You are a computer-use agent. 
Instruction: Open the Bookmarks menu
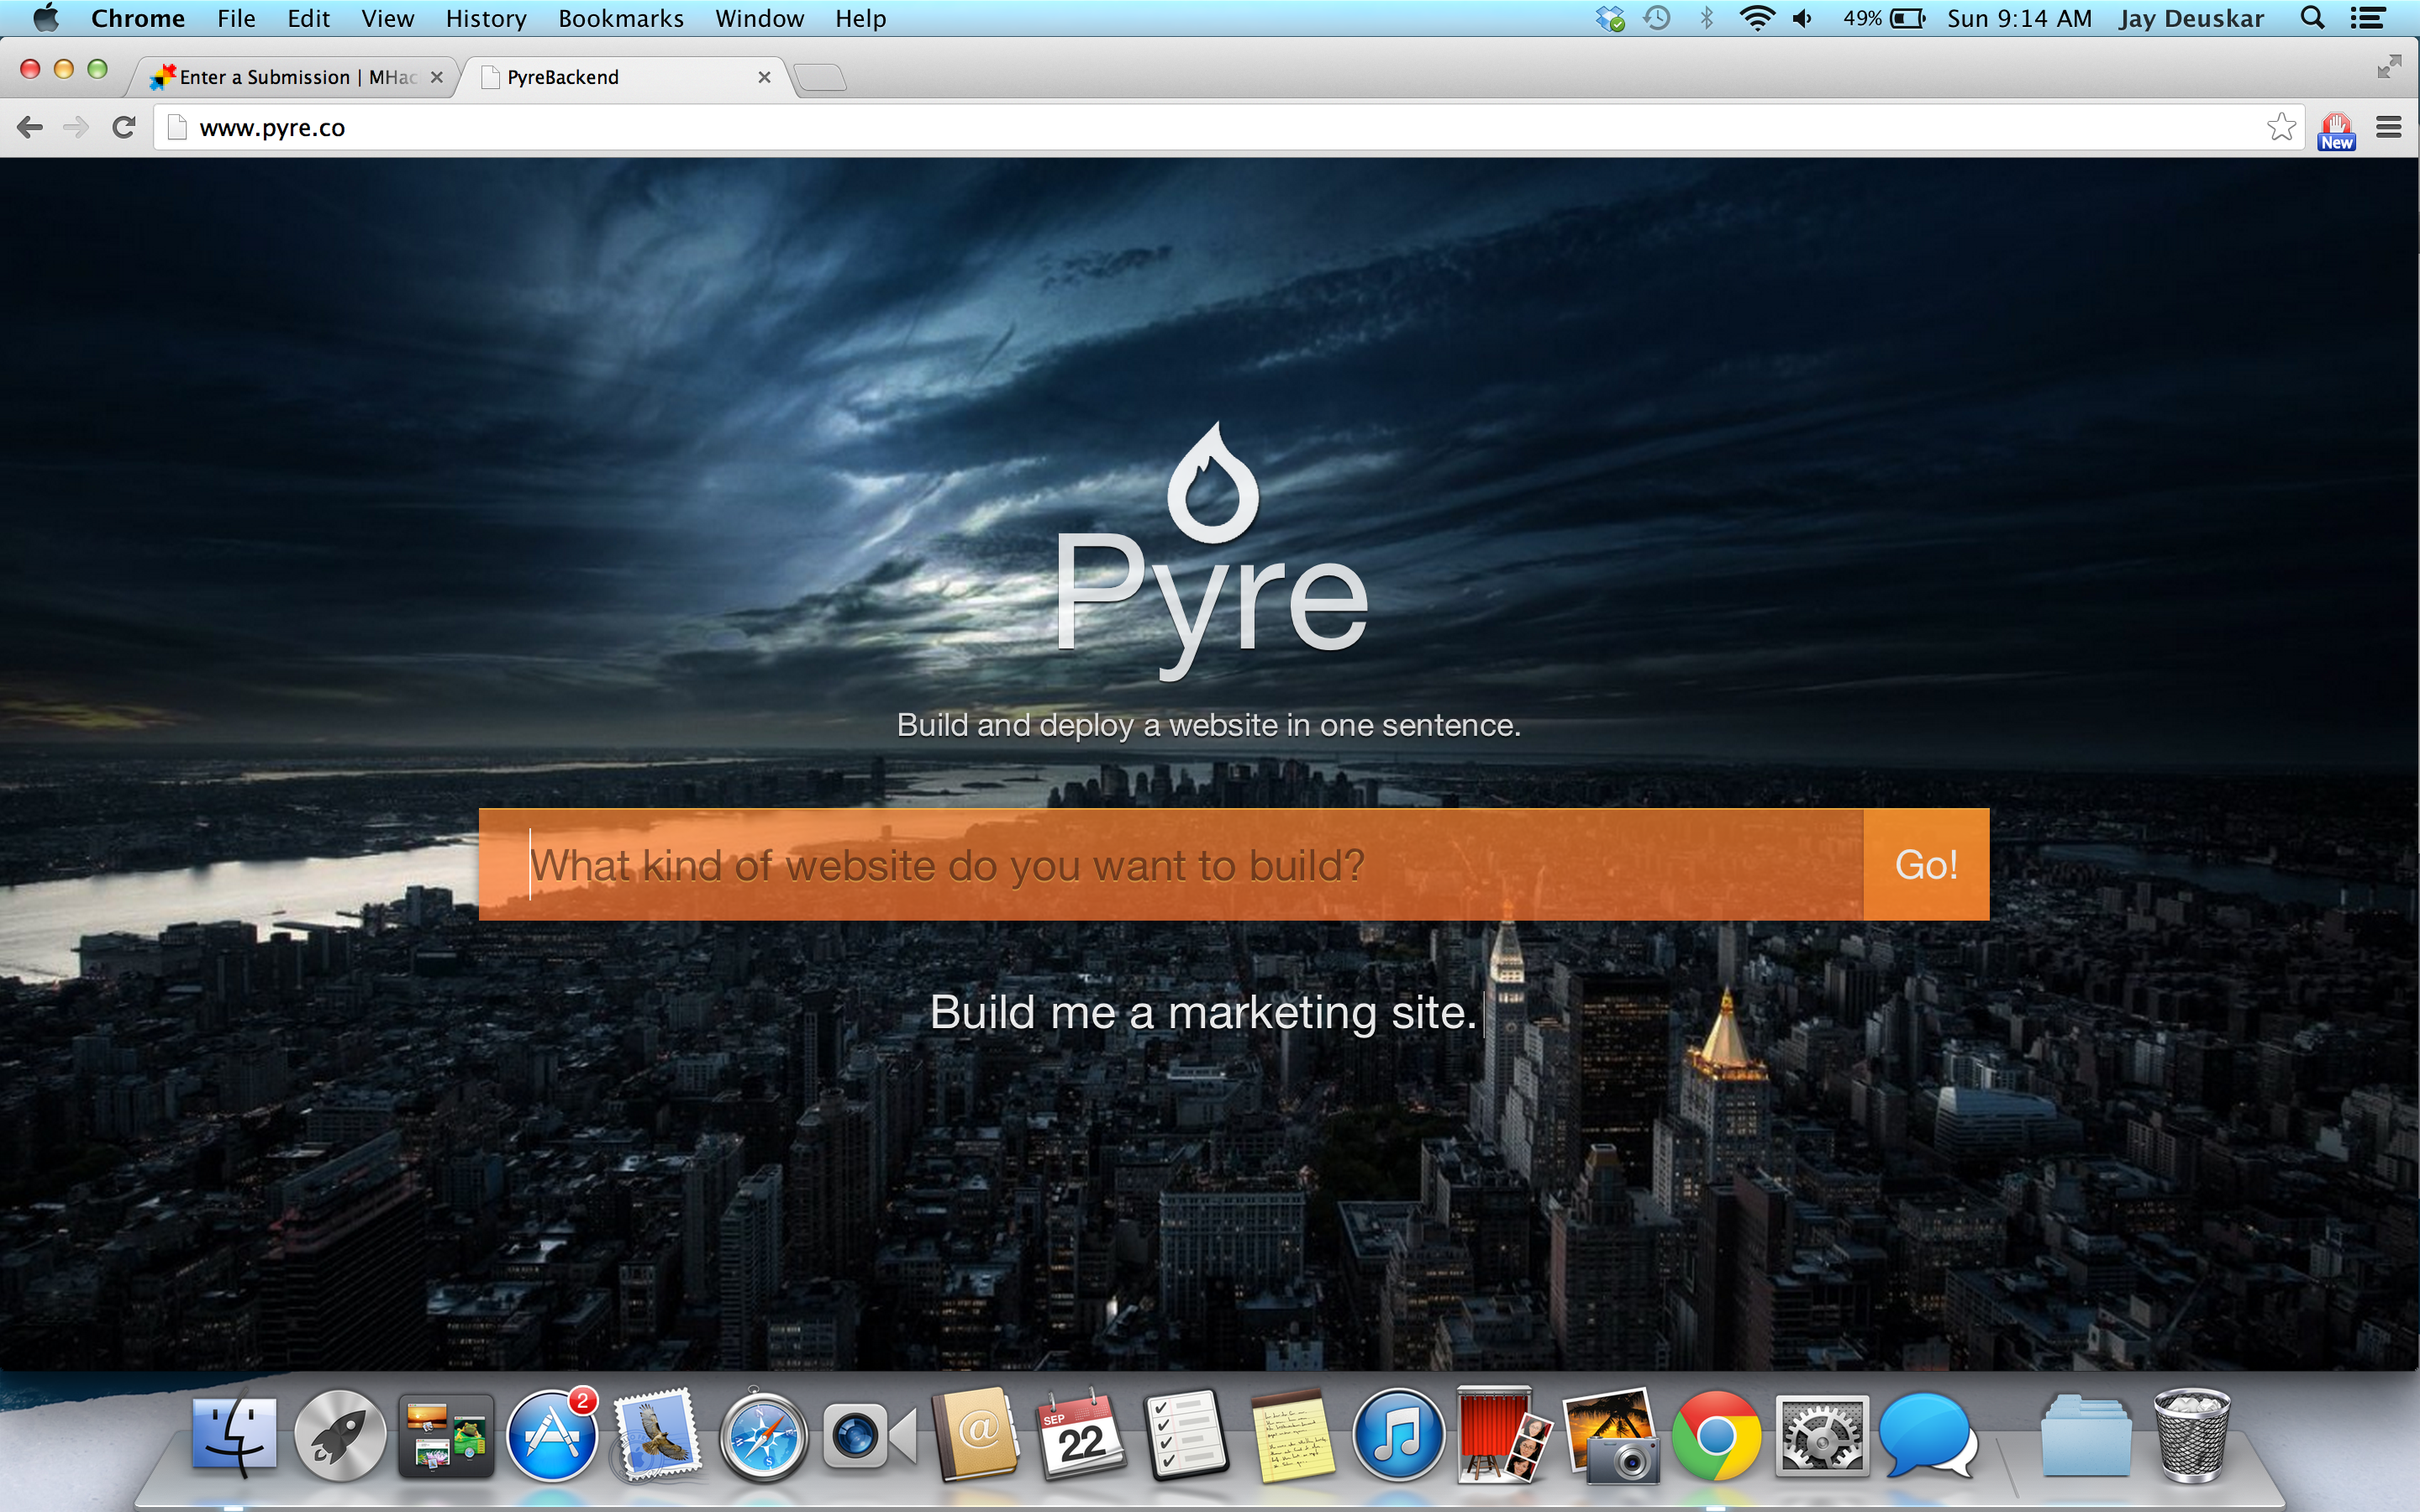click(620, 19)
